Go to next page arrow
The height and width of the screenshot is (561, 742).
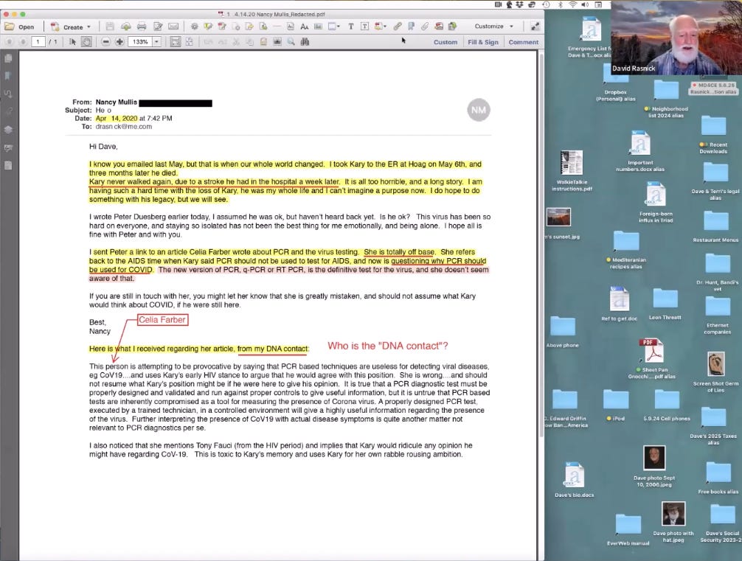click(x=23, y=41)
